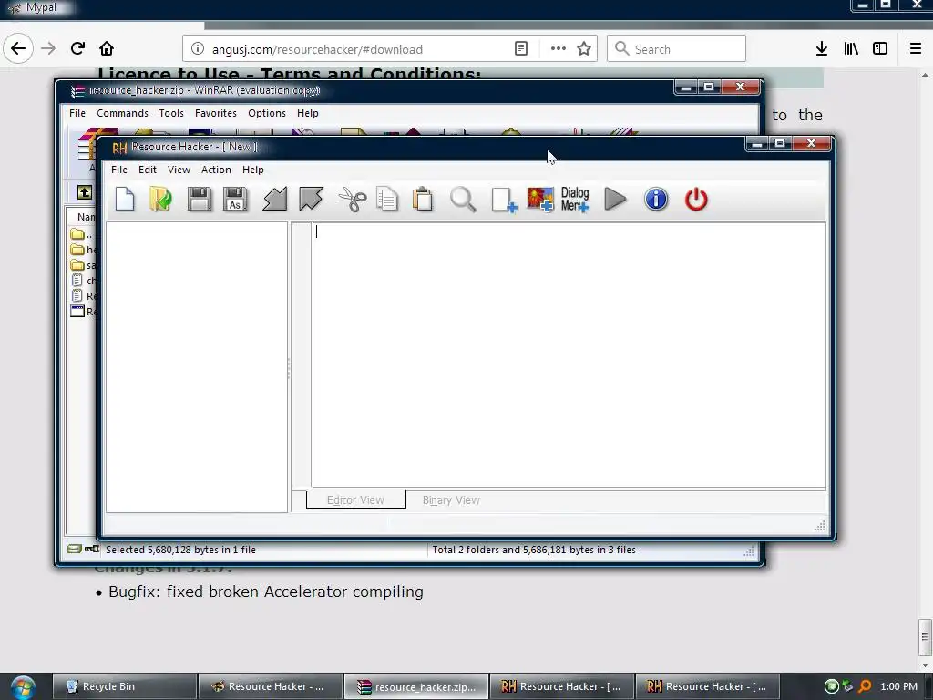This screenshot has width=933, height=700.
Task: Switch to the Editor View tab
Action: (356, 500)
